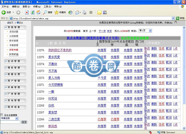Screen dimensions: 186x134
Task: Open the Mail envelope icon
Action: [77, 12]
